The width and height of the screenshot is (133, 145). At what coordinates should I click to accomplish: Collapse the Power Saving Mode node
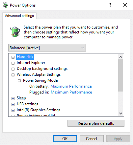[x=19, y=81]
